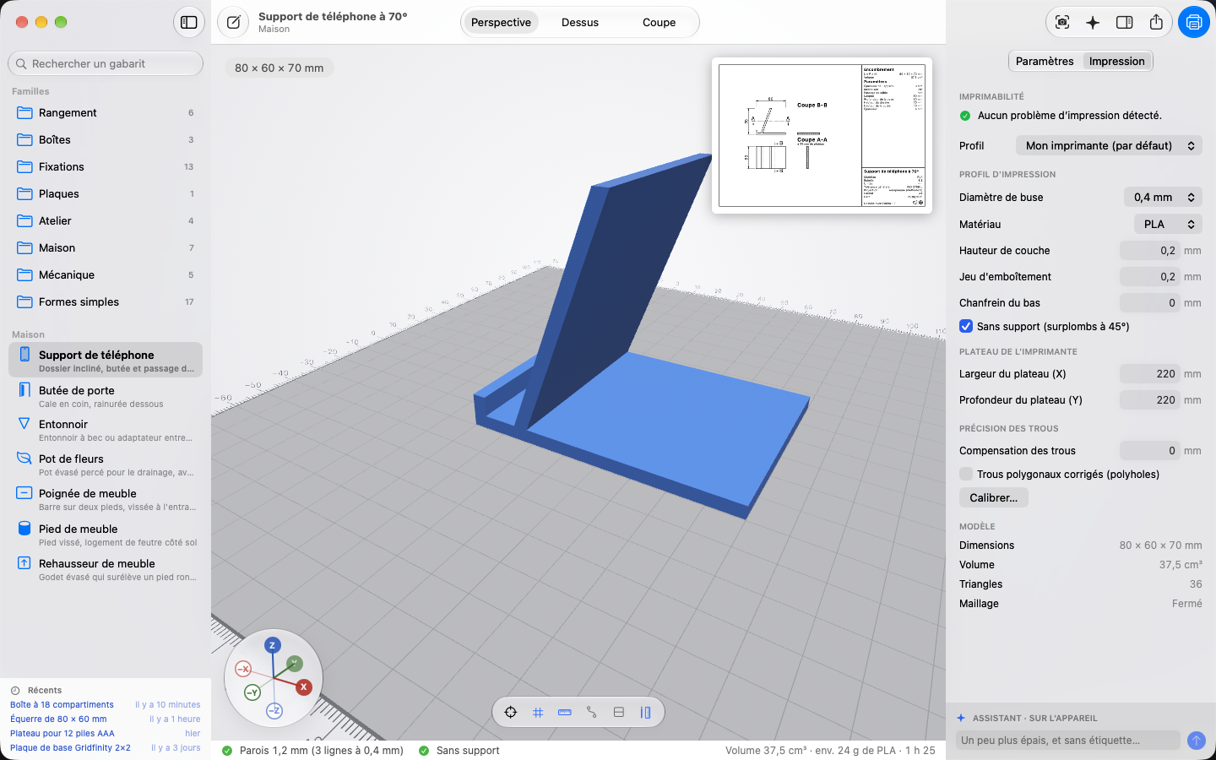The width and height of the screenshot is (1216, 760).
Task: Select the Entonnoir template
Action: (106, 430)
